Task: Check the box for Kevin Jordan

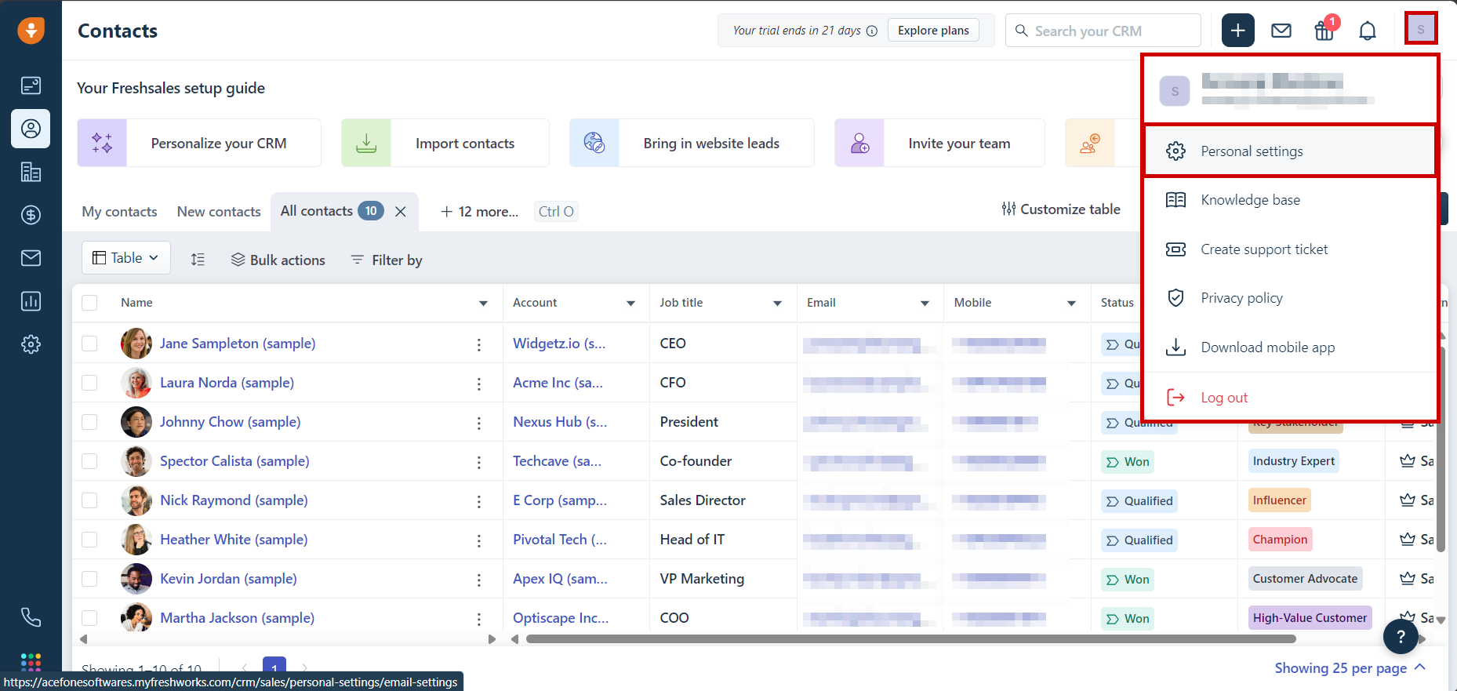Action: click(89, 579)
